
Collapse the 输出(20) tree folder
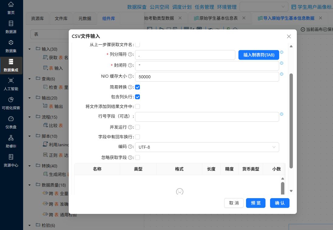point(29,98)
